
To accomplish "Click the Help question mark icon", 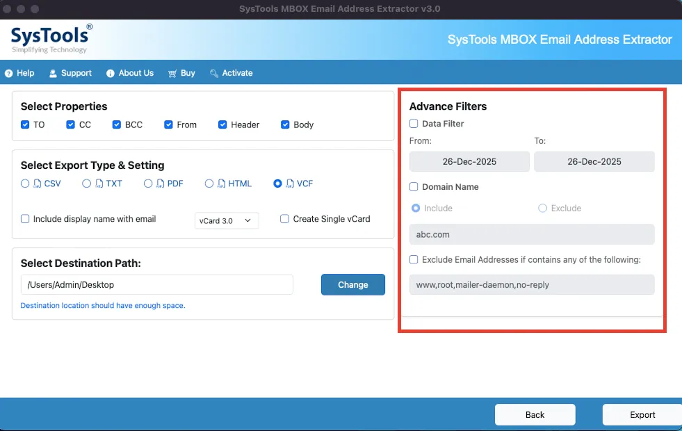I will pos(9,74).
